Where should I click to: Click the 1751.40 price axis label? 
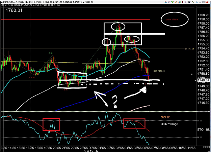click(204, 69)
